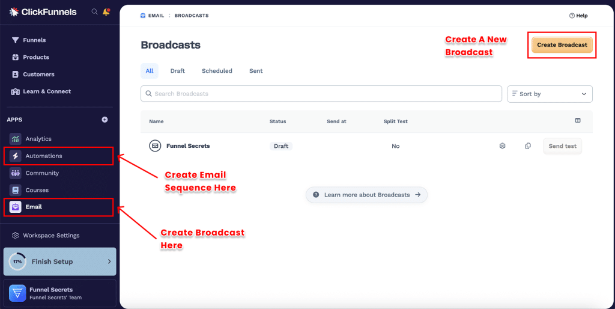
Task: Open the Help link
Action: [578, 16]
